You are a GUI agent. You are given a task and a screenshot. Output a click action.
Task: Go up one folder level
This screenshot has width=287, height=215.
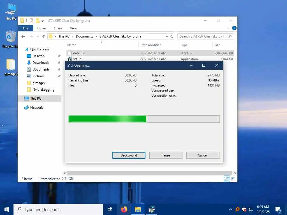click(x=43, y=36)
